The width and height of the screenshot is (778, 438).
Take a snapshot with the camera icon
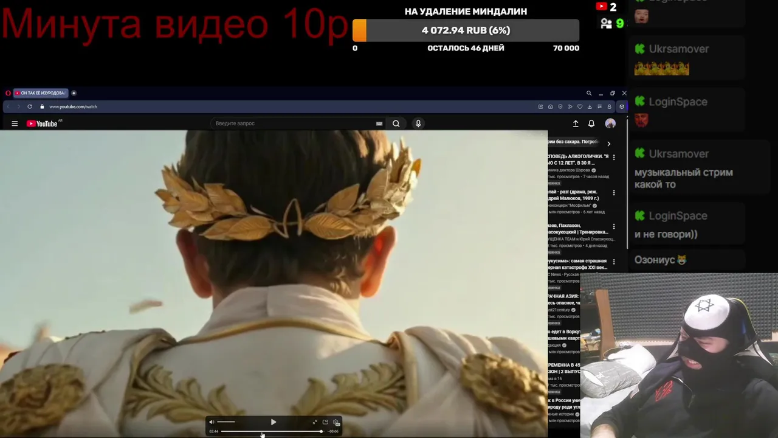[551, 106]
